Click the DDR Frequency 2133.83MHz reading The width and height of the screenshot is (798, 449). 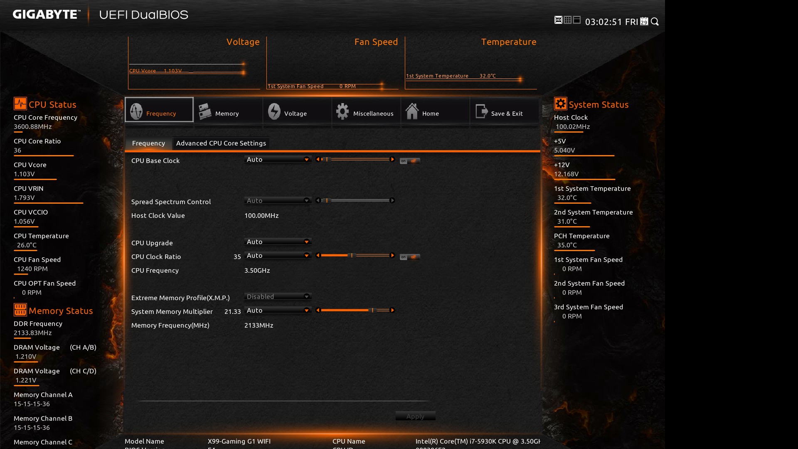click(33, 333)
